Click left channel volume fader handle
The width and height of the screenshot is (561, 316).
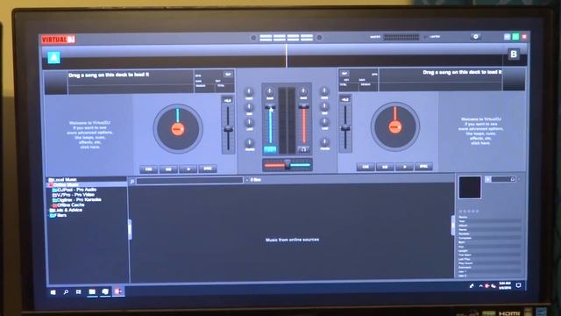[x=270, y=107]
